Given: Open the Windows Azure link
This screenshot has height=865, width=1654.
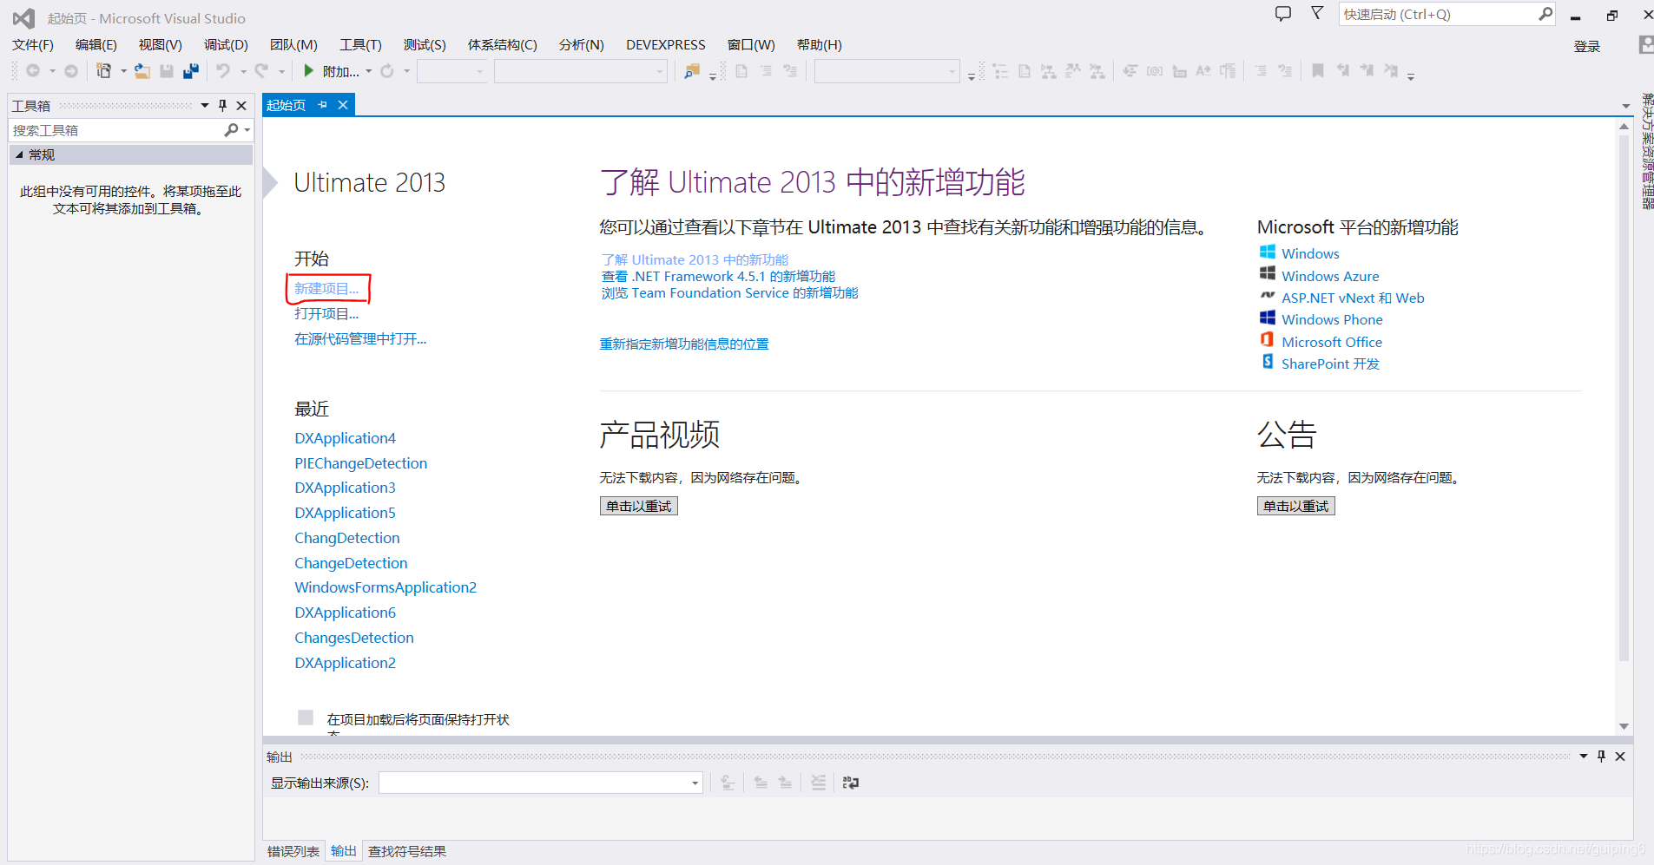Looking at the screenshot, I should 1330,276.
